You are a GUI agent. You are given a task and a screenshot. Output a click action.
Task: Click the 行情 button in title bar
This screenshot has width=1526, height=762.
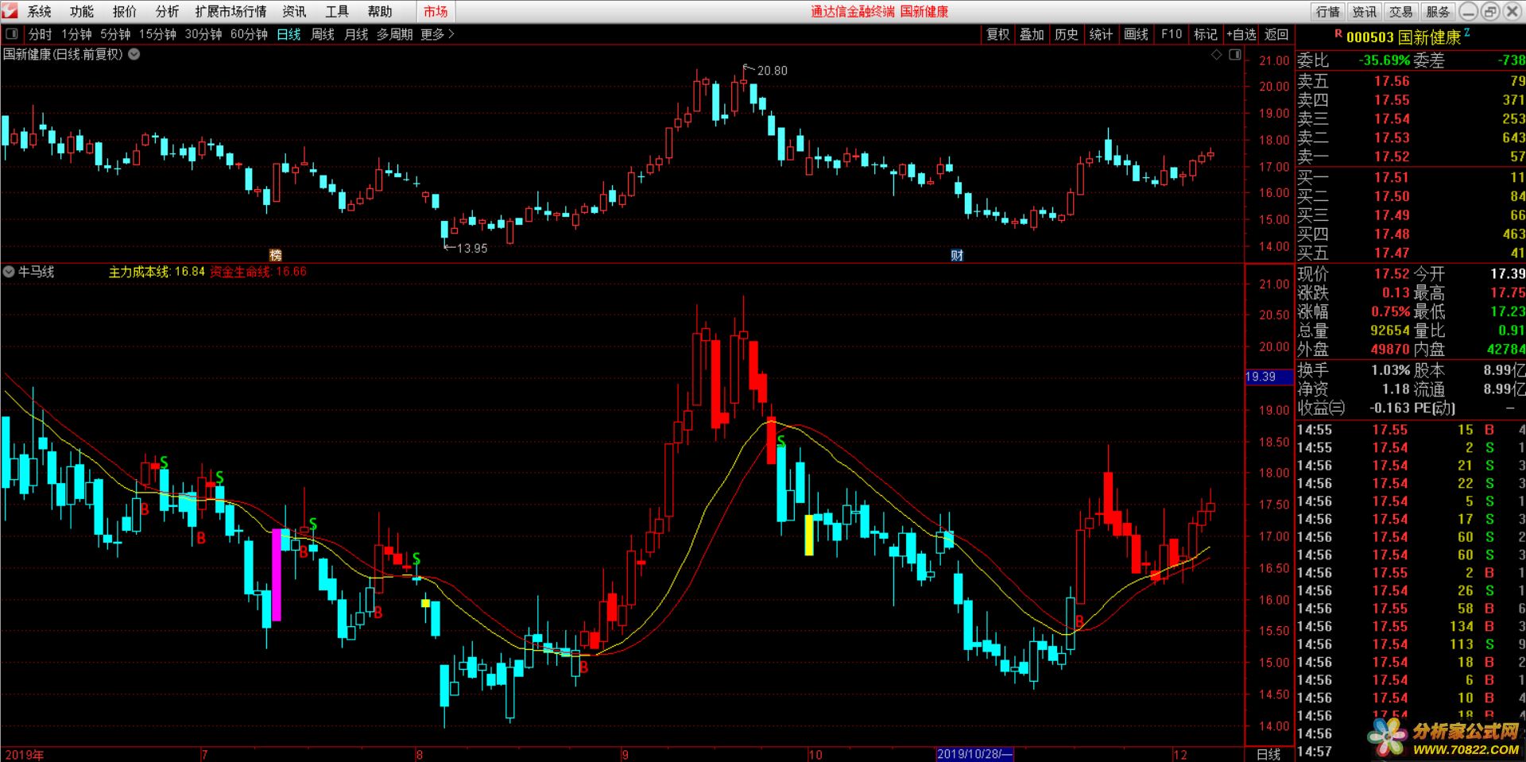tap(1327, 11)
